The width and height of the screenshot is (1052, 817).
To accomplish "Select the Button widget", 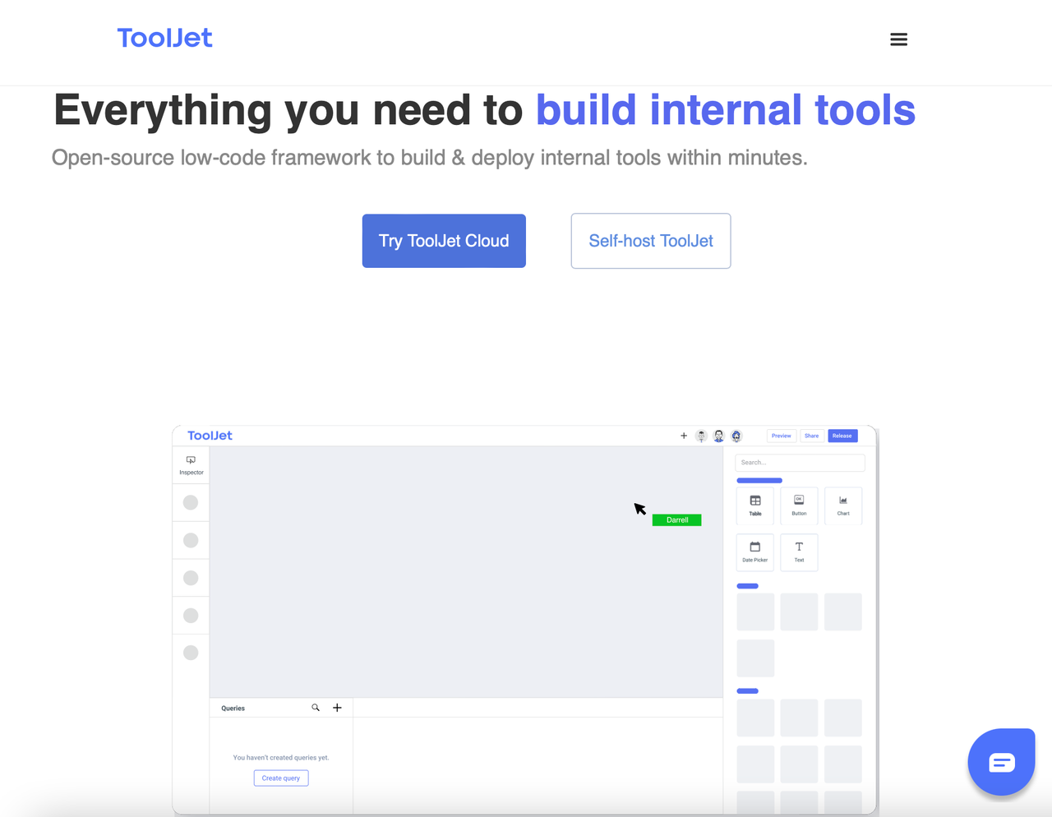I will (799, 505).
